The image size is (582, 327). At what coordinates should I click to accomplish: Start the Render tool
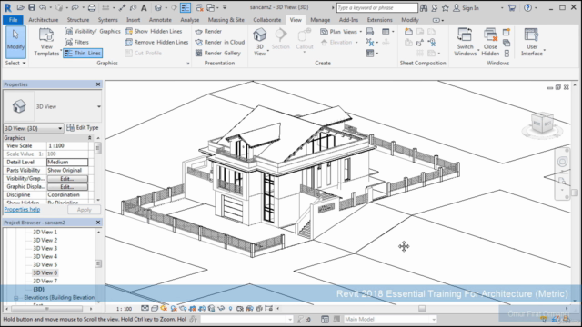pos(208,31)
